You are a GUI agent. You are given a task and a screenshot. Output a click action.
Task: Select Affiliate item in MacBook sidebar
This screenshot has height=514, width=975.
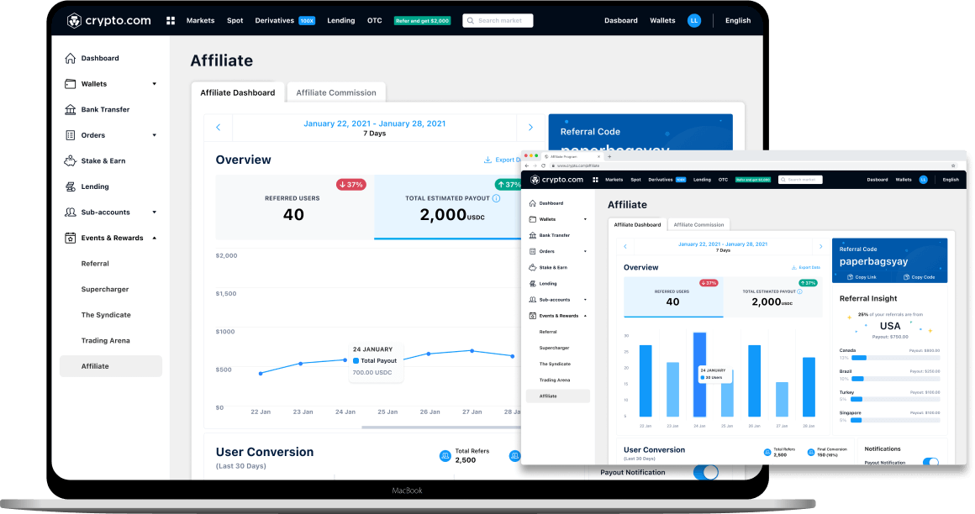111,366
